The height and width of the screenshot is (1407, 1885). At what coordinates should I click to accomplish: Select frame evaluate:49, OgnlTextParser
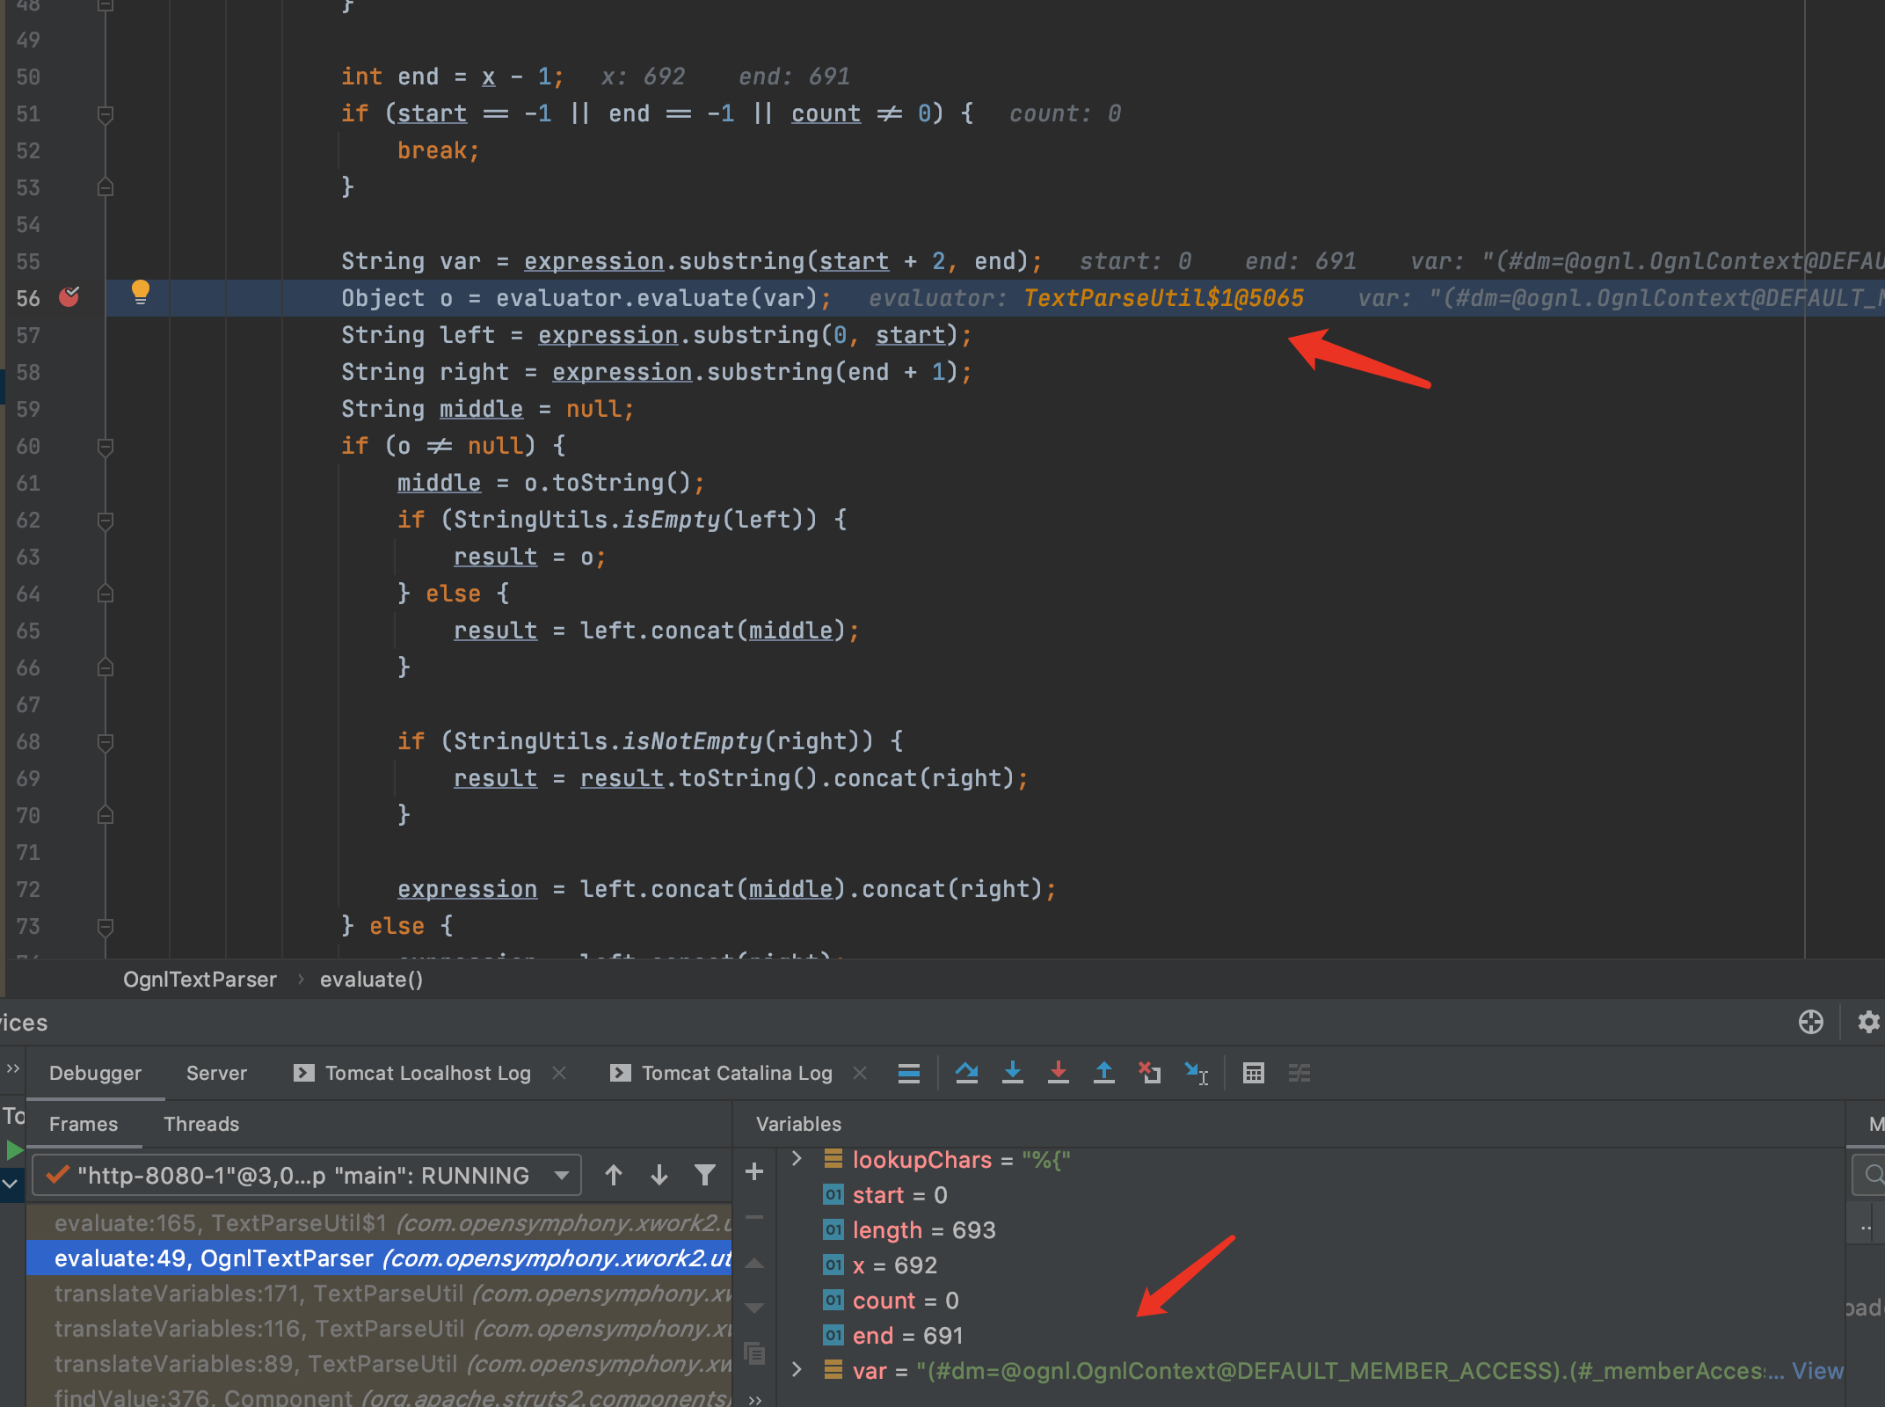tap(379, 1258)
